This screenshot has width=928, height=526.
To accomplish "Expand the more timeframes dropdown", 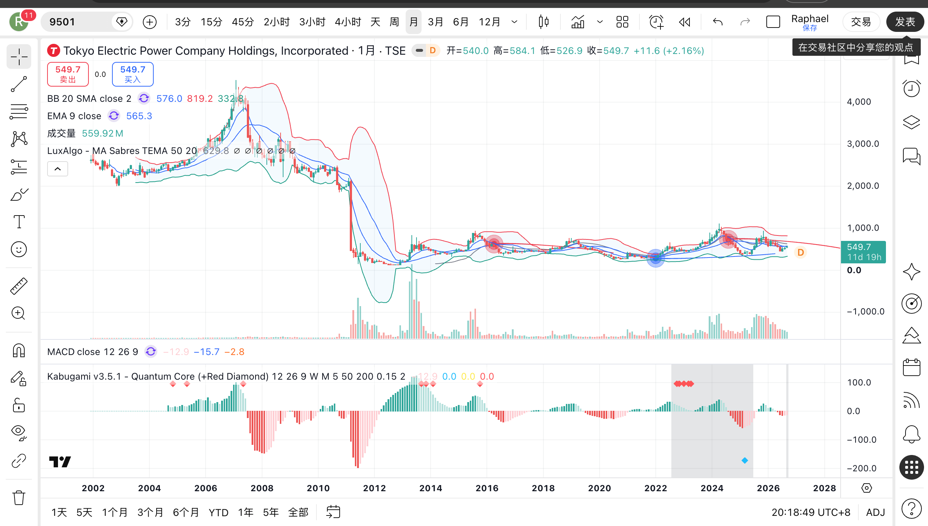I will [x=514, y=22].
